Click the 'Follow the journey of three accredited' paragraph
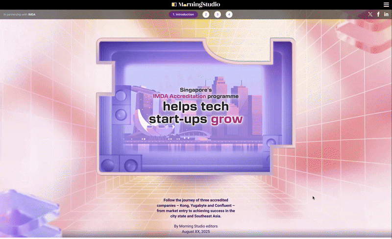 [x=196, y=208]
